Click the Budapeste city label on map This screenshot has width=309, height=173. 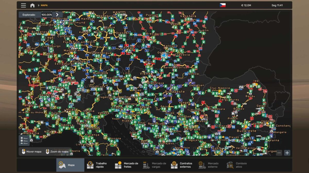(175, 91)
